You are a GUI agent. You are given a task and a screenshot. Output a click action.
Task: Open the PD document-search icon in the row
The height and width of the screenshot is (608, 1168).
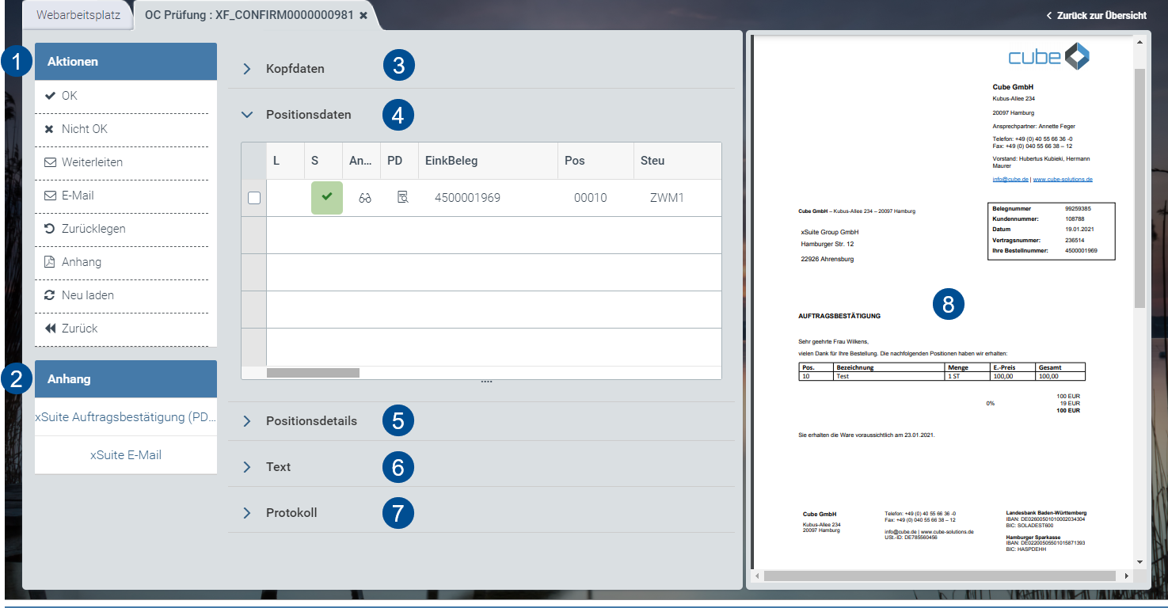click(x=402, y=198)
